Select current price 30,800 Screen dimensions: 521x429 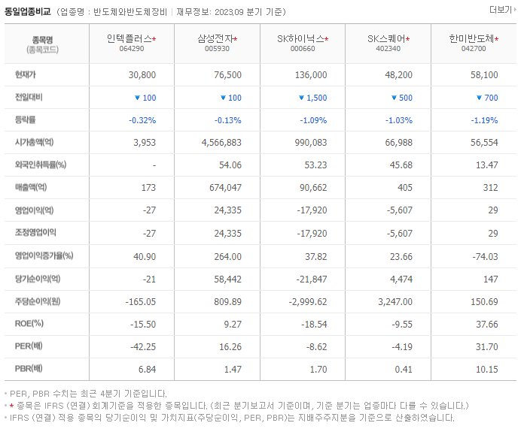point(142,75)
